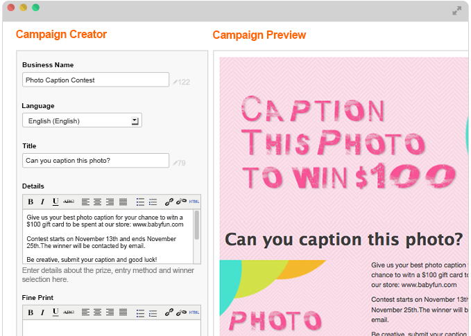Align text left in Details editor
Screen dimensions: 471x336
pyautogui.click(x=85, y=202)
